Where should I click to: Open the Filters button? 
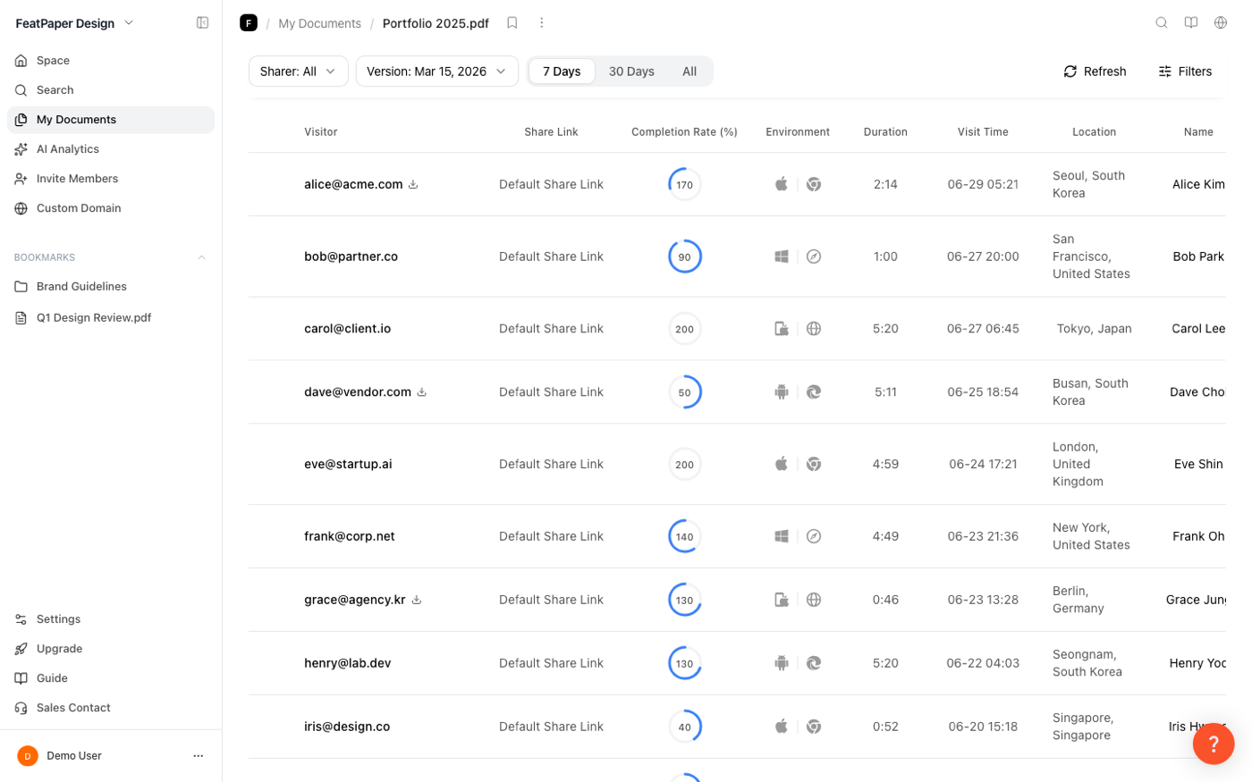[1185, 71]
